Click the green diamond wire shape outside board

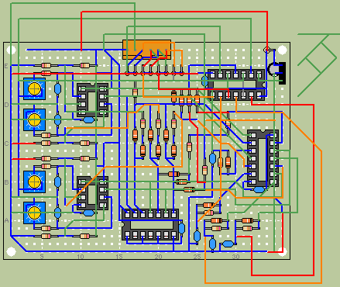pyautogui.click(x=318, y=64)
